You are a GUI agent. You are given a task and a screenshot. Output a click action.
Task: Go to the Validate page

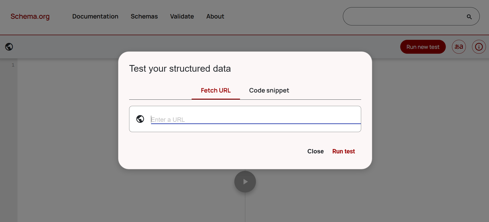(182, 16)
